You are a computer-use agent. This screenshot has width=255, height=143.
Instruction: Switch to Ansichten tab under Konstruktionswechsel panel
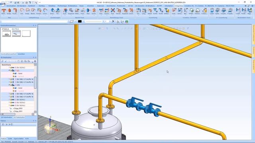coord(21,54)
